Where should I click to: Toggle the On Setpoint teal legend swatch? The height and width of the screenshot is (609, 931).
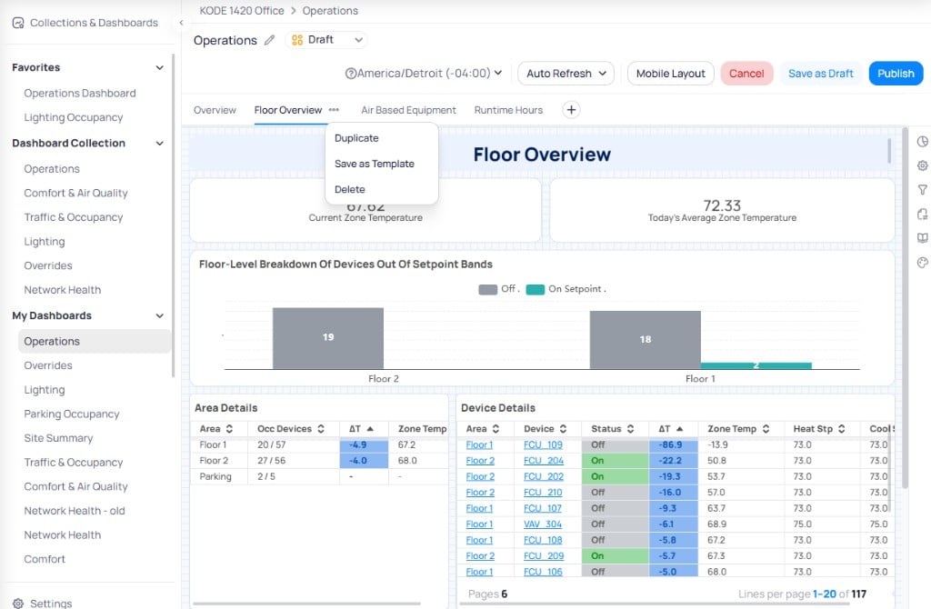pyautogui.click(x=535, y=290)
